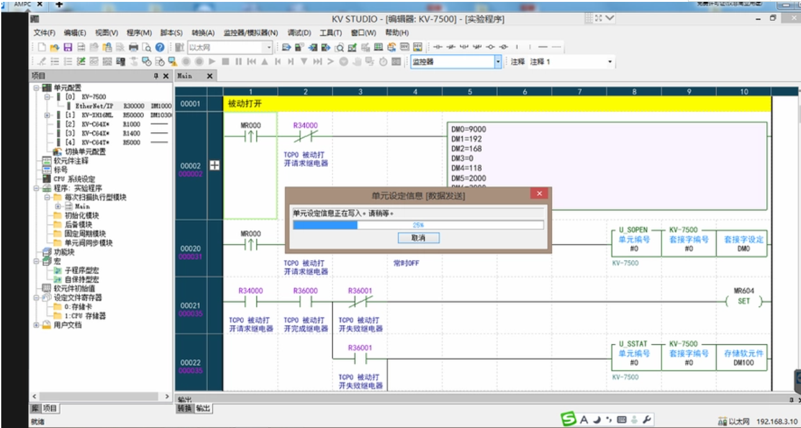This screenshot has width=801, height=428.
Task: Open the 监控器 mode dropdown
Action: tap(498, 61)
